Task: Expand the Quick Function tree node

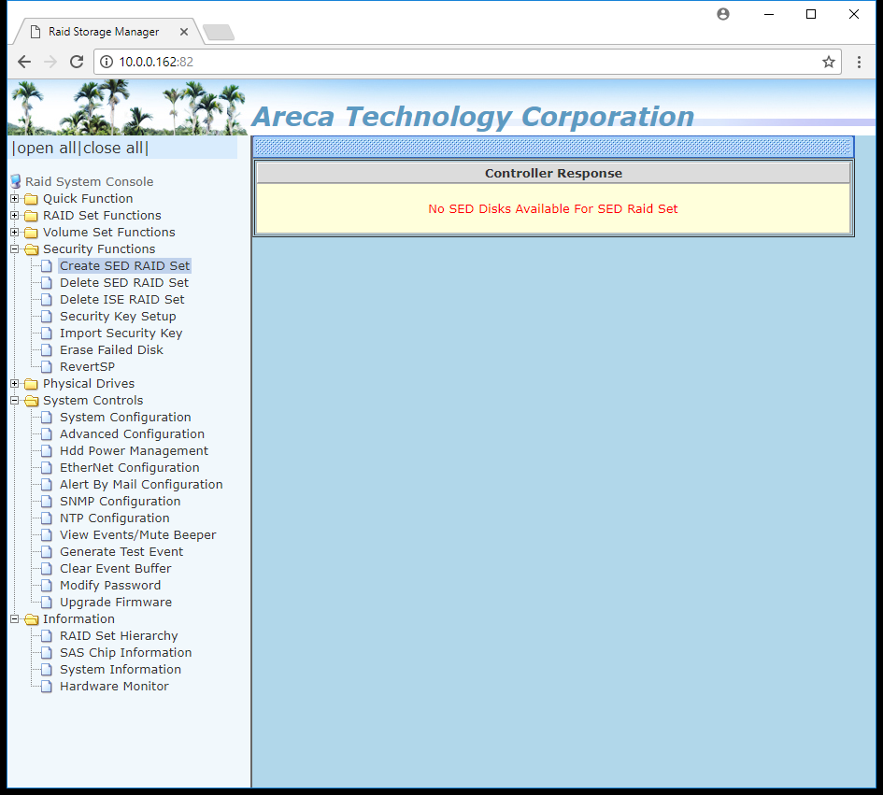Action: (15, 199)
